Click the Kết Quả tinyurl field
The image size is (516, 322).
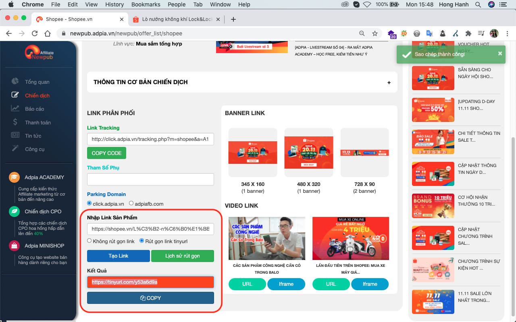(x=150, y=282)
